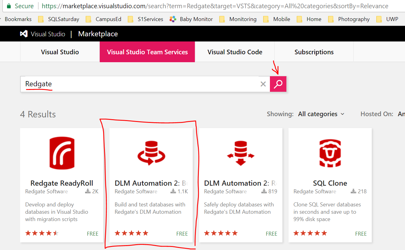
Task: Click FREE label on DLM Automation Release card
Action: (x=271, y=234)
